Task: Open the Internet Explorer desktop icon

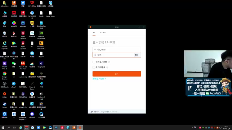Action: 5,45
